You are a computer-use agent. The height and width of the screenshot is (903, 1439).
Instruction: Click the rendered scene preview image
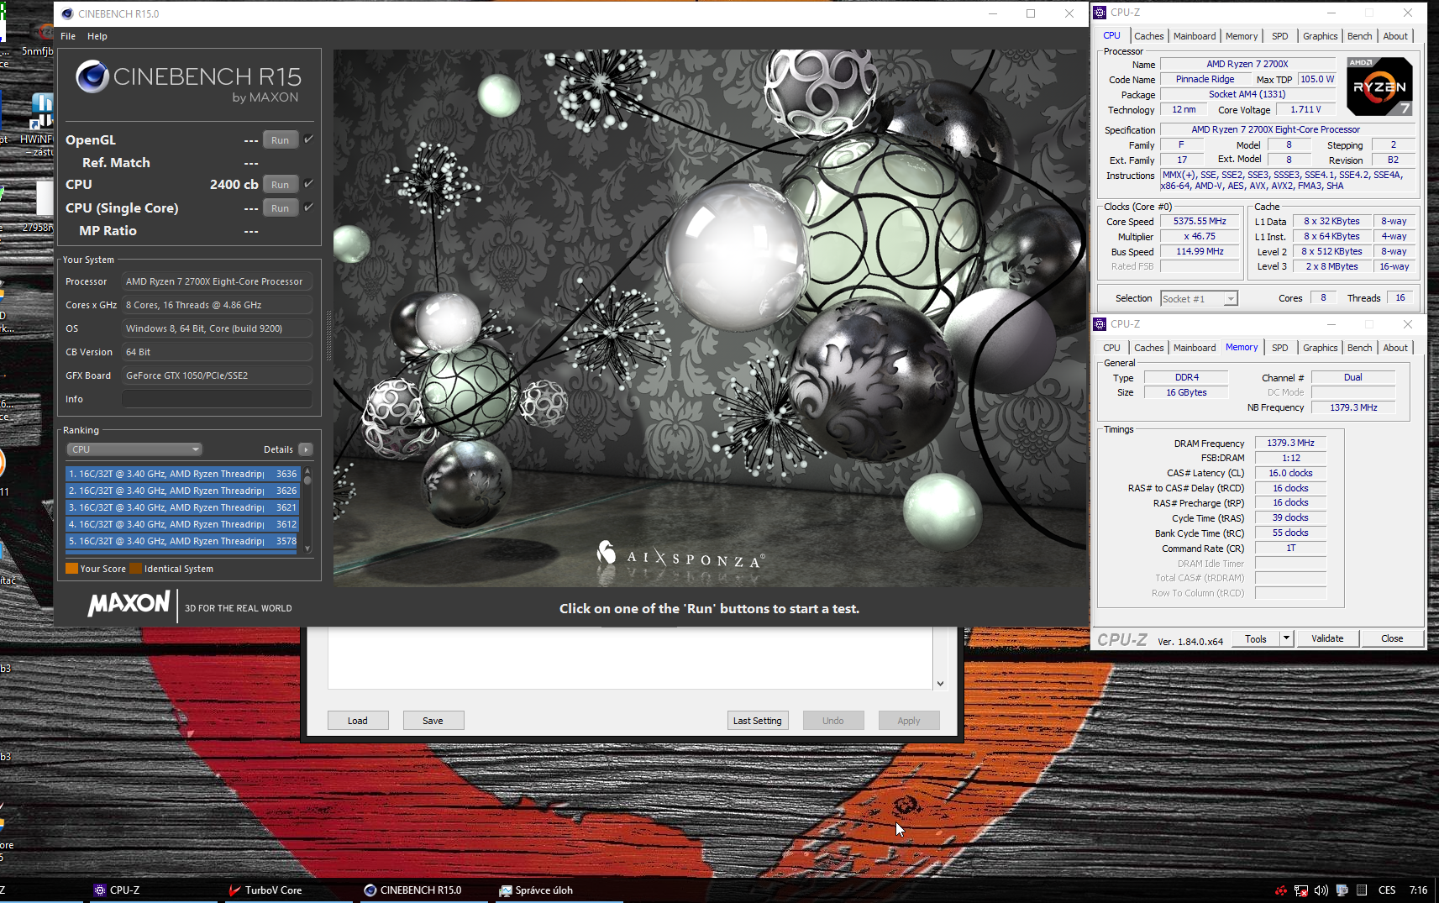tap(710, 318)
